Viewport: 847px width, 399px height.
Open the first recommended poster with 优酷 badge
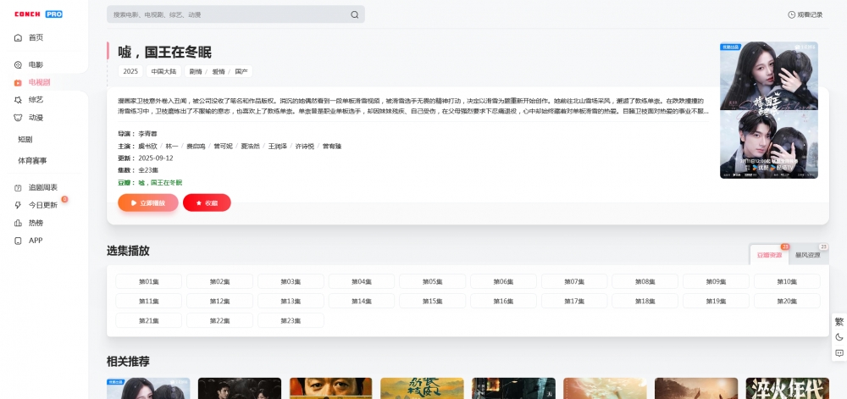148,388
